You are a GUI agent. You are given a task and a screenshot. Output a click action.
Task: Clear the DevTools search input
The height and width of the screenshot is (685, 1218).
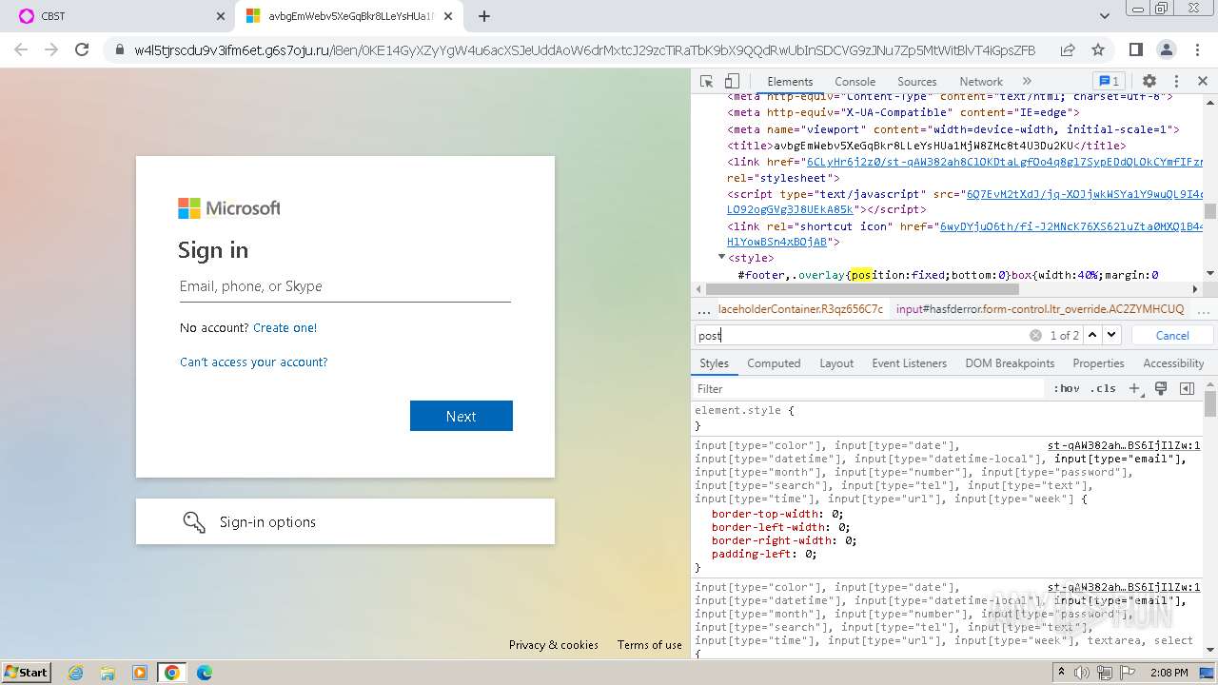click(1035, 335)
